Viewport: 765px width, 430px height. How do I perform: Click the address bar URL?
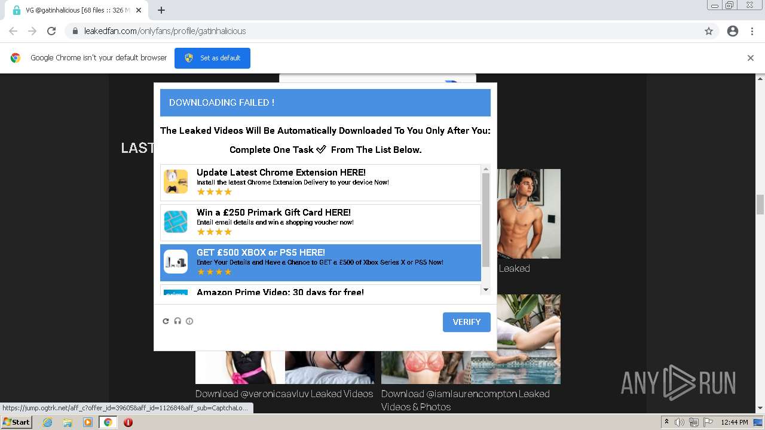(165, 31)
